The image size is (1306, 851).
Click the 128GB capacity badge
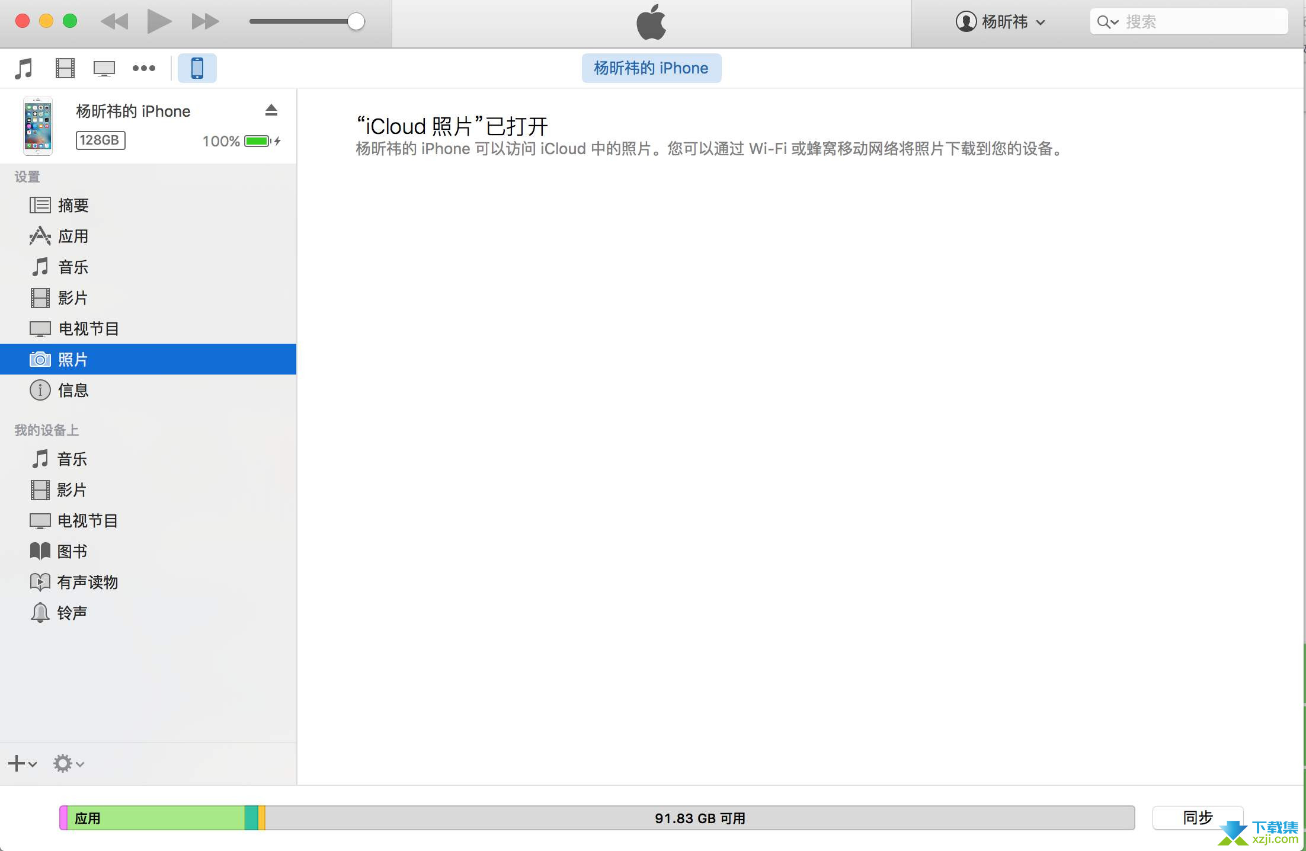[100, 140]
